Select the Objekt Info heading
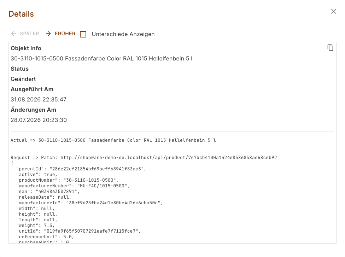This screenshot has width=345, height=257. [x=26, y=48]
